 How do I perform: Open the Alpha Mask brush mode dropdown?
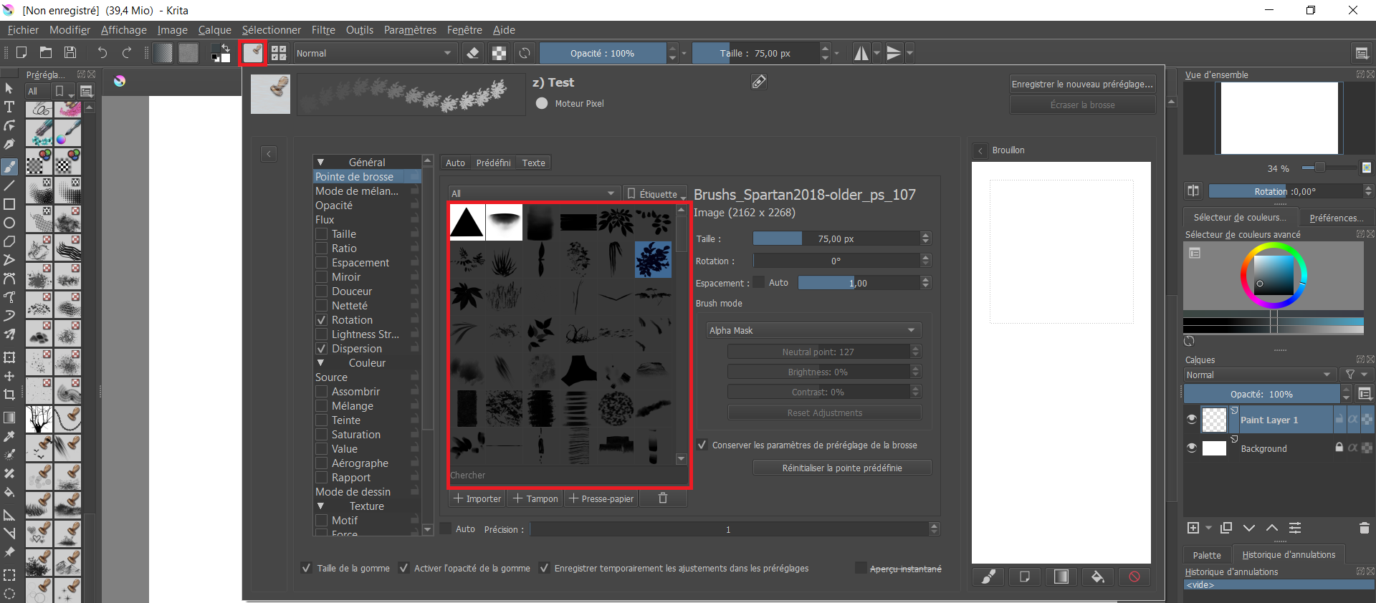[x=813, y=330]
